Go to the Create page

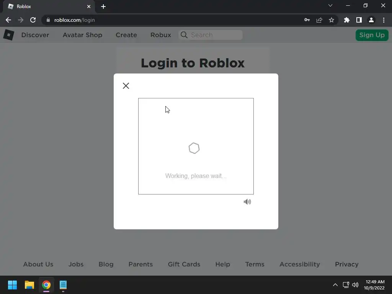click(126, 35)
